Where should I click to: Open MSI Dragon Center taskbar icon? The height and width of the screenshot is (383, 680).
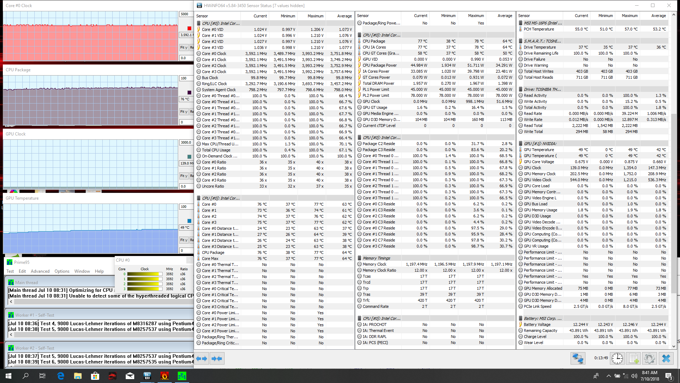coord(112,376)
